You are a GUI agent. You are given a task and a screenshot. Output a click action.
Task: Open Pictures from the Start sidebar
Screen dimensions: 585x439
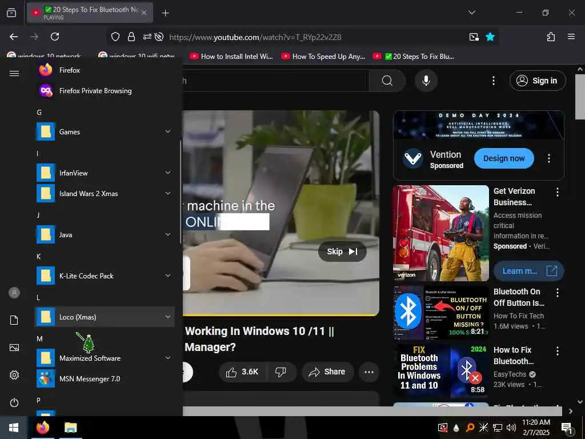point(14,348)
